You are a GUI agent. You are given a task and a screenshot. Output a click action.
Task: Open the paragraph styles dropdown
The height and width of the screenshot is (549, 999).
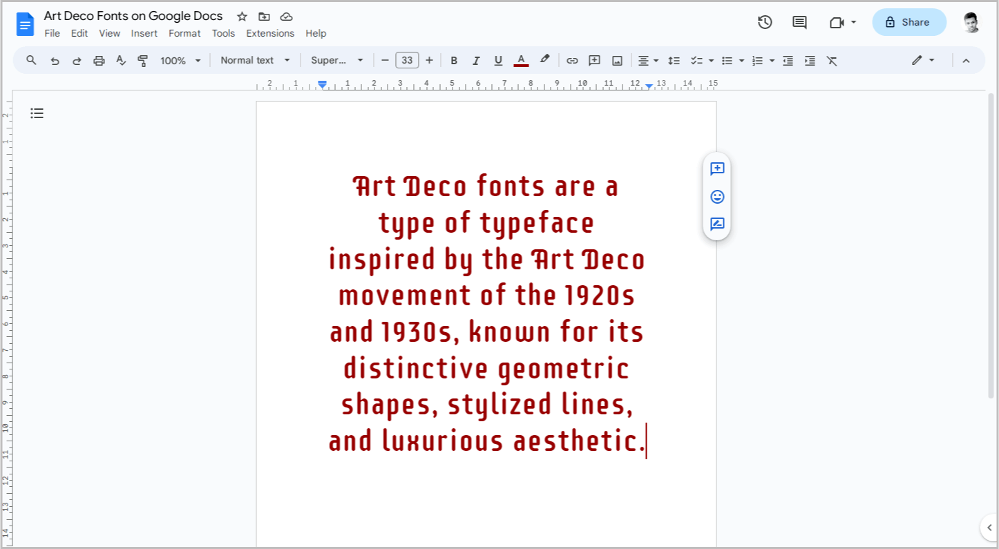click(x=255, y=60)
